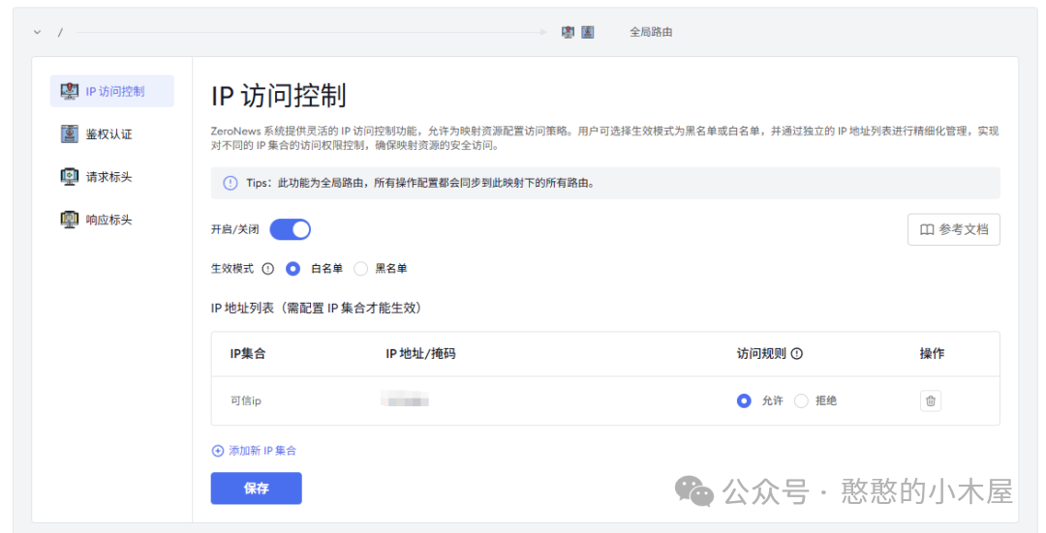Screen dimensions: 1046x533
Task: Open the 参考文档 reference button
Action: click(x=953, y=229)
